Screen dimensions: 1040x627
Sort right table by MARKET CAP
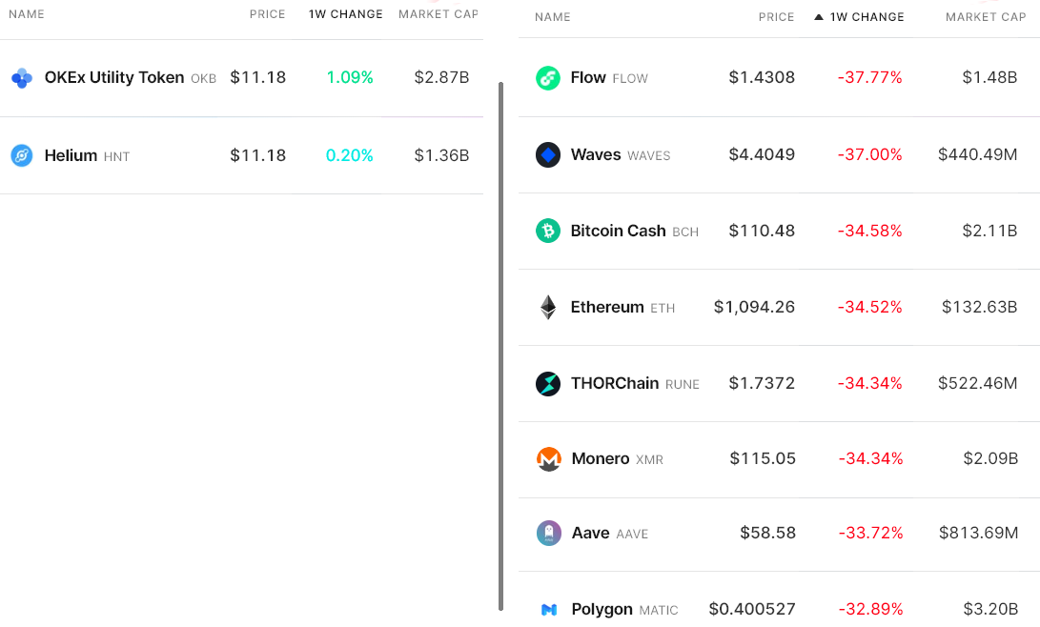[x=986, y=17]
